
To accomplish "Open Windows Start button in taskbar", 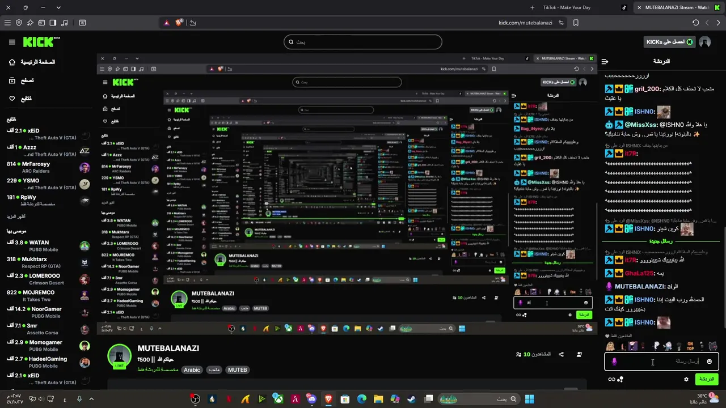I will point(529,399).
